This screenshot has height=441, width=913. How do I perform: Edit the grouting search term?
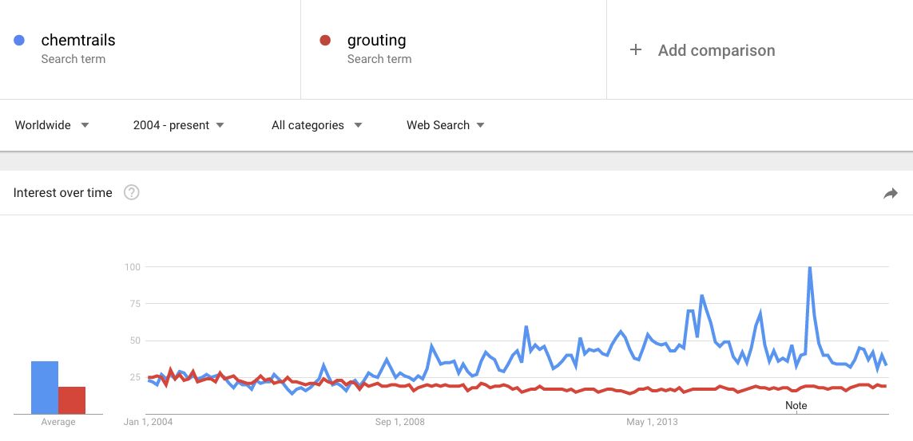[x=376, y=41]
